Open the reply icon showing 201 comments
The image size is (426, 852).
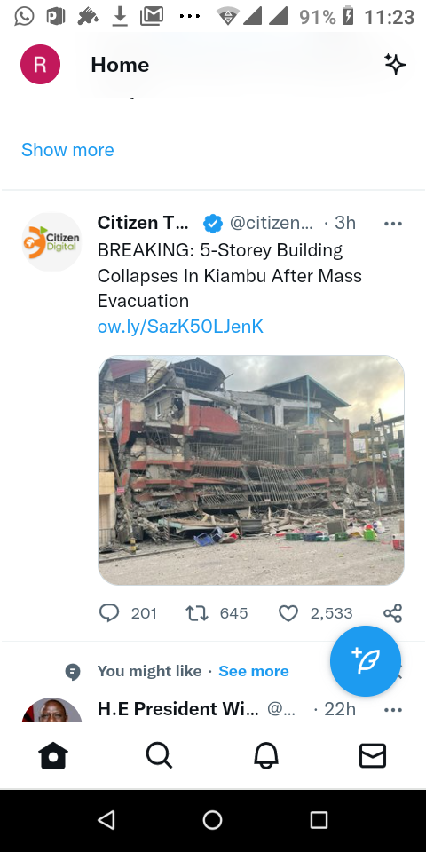(109, 613)
